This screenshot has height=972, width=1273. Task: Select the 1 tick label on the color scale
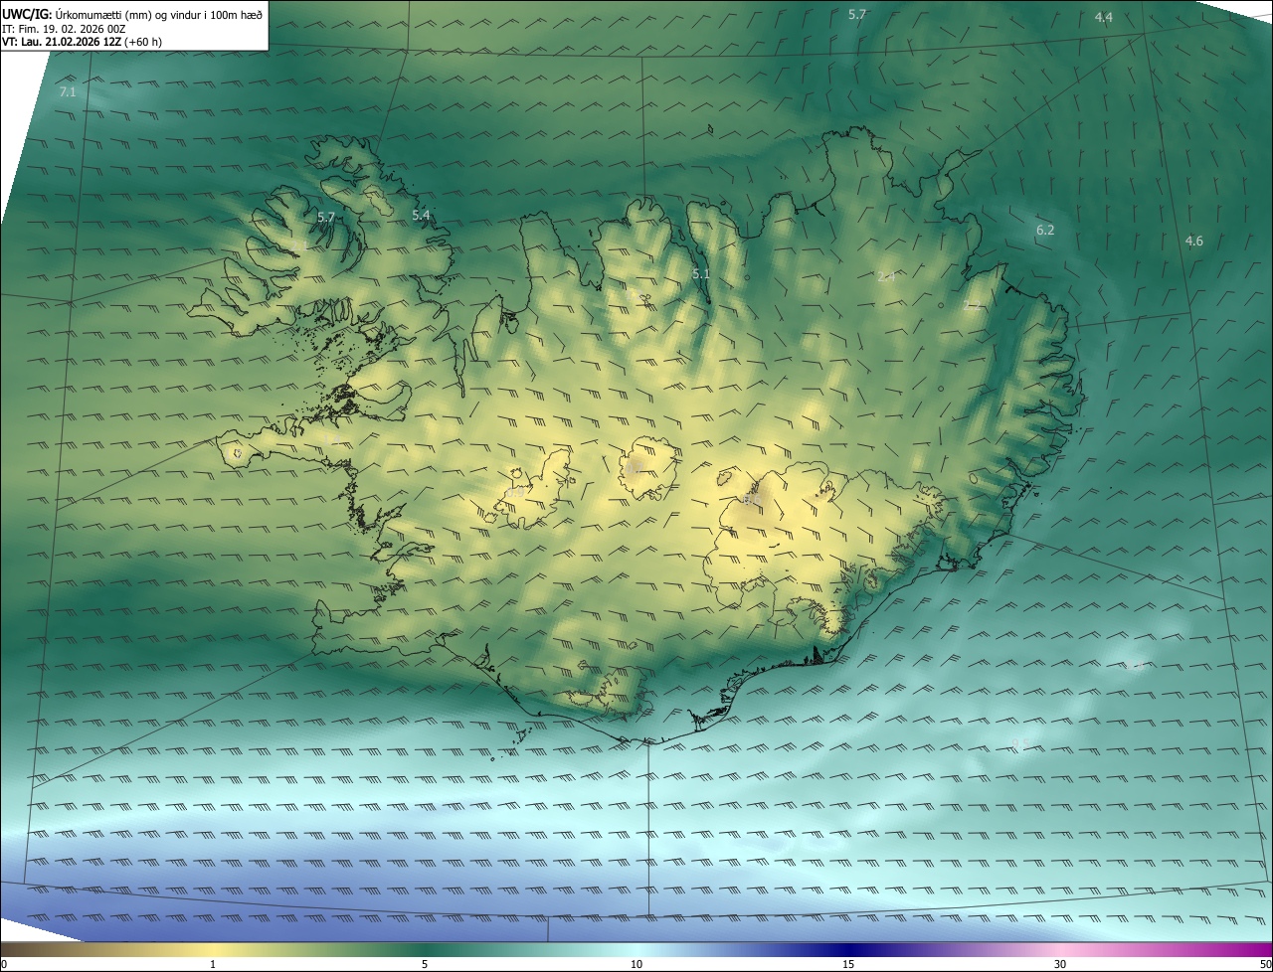pyautogui.click(x=213, y=964)
